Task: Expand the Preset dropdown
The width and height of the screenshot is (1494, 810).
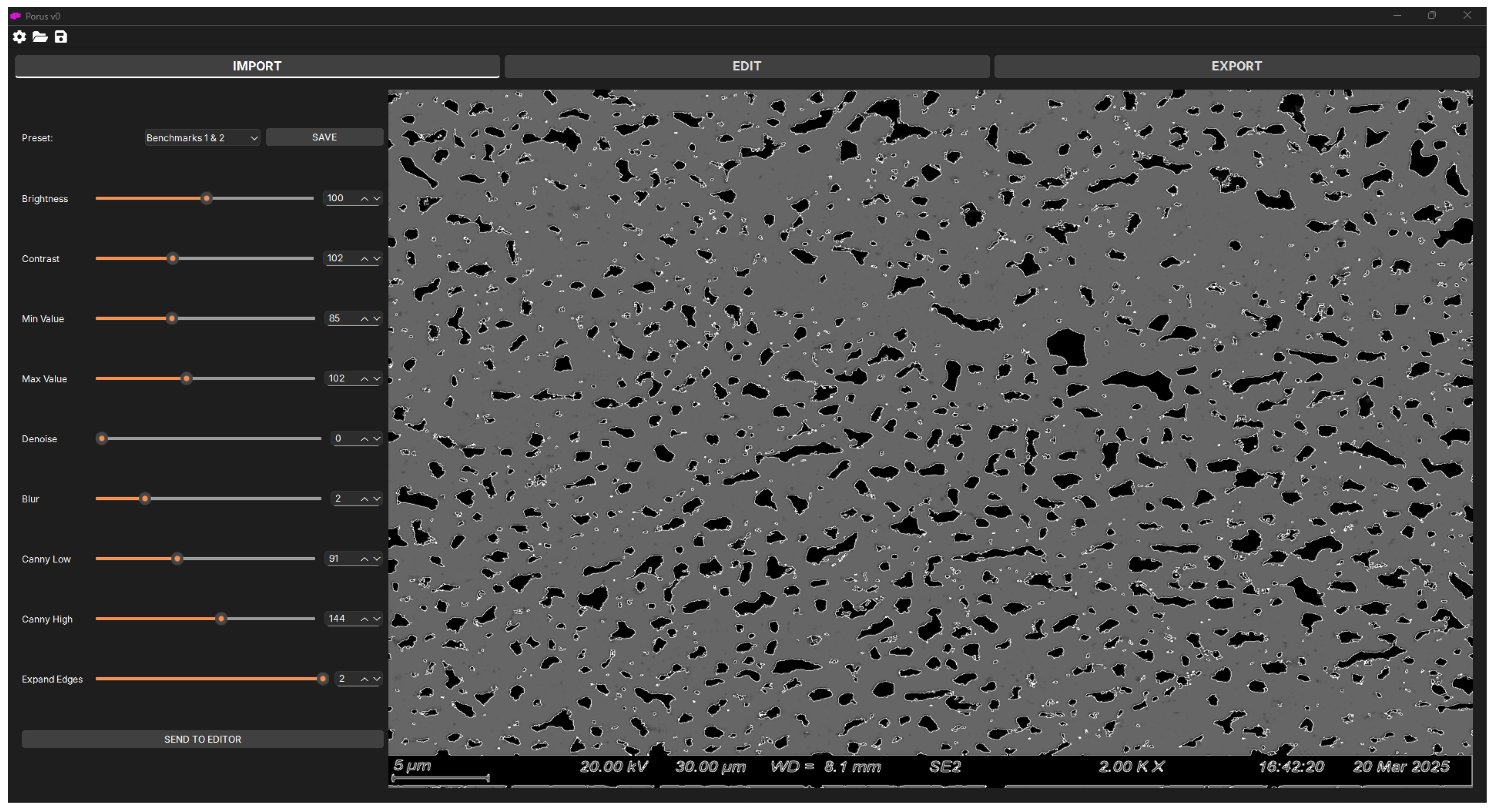Action: 201,138
